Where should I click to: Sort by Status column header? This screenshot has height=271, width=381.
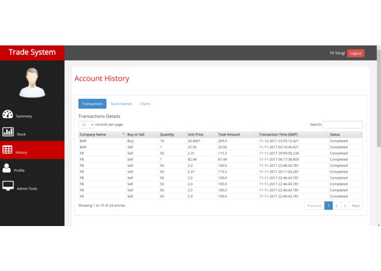pos(345,134)
